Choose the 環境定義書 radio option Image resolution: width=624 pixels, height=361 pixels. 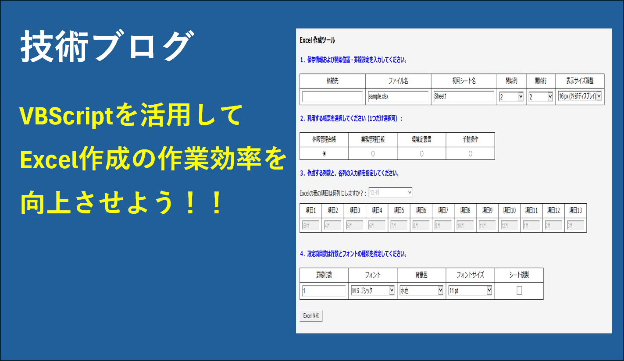421,154
